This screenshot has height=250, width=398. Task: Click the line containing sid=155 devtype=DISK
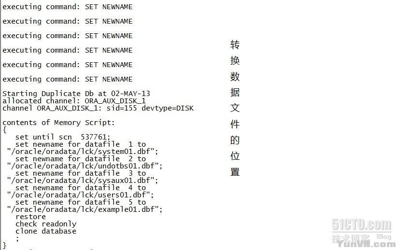pyautogui.click(x=98, y=108)
